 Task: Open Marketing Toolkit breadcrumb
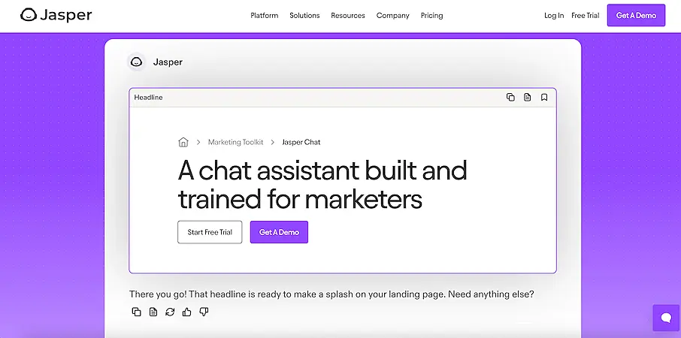coord(235,142)
